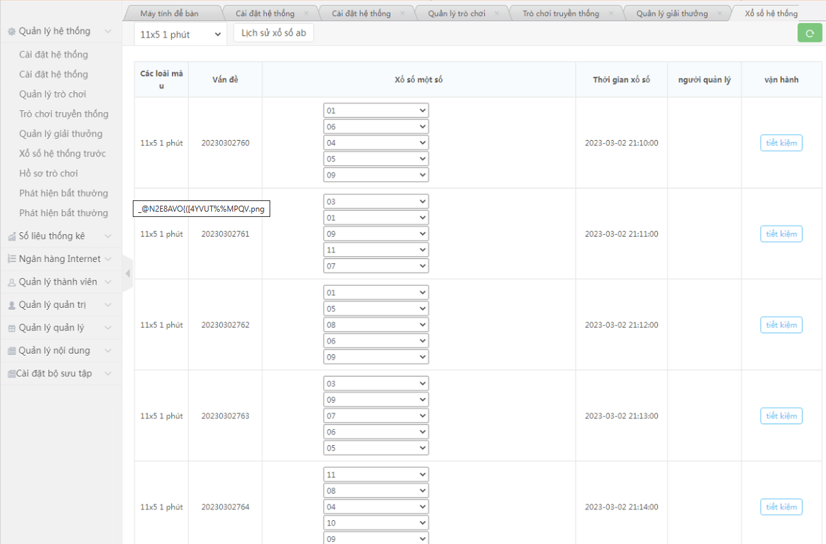Open first number dropdown (01) of issue 20230302760
Viewport: 826px width, 544px height.
(x=376, y=111)
